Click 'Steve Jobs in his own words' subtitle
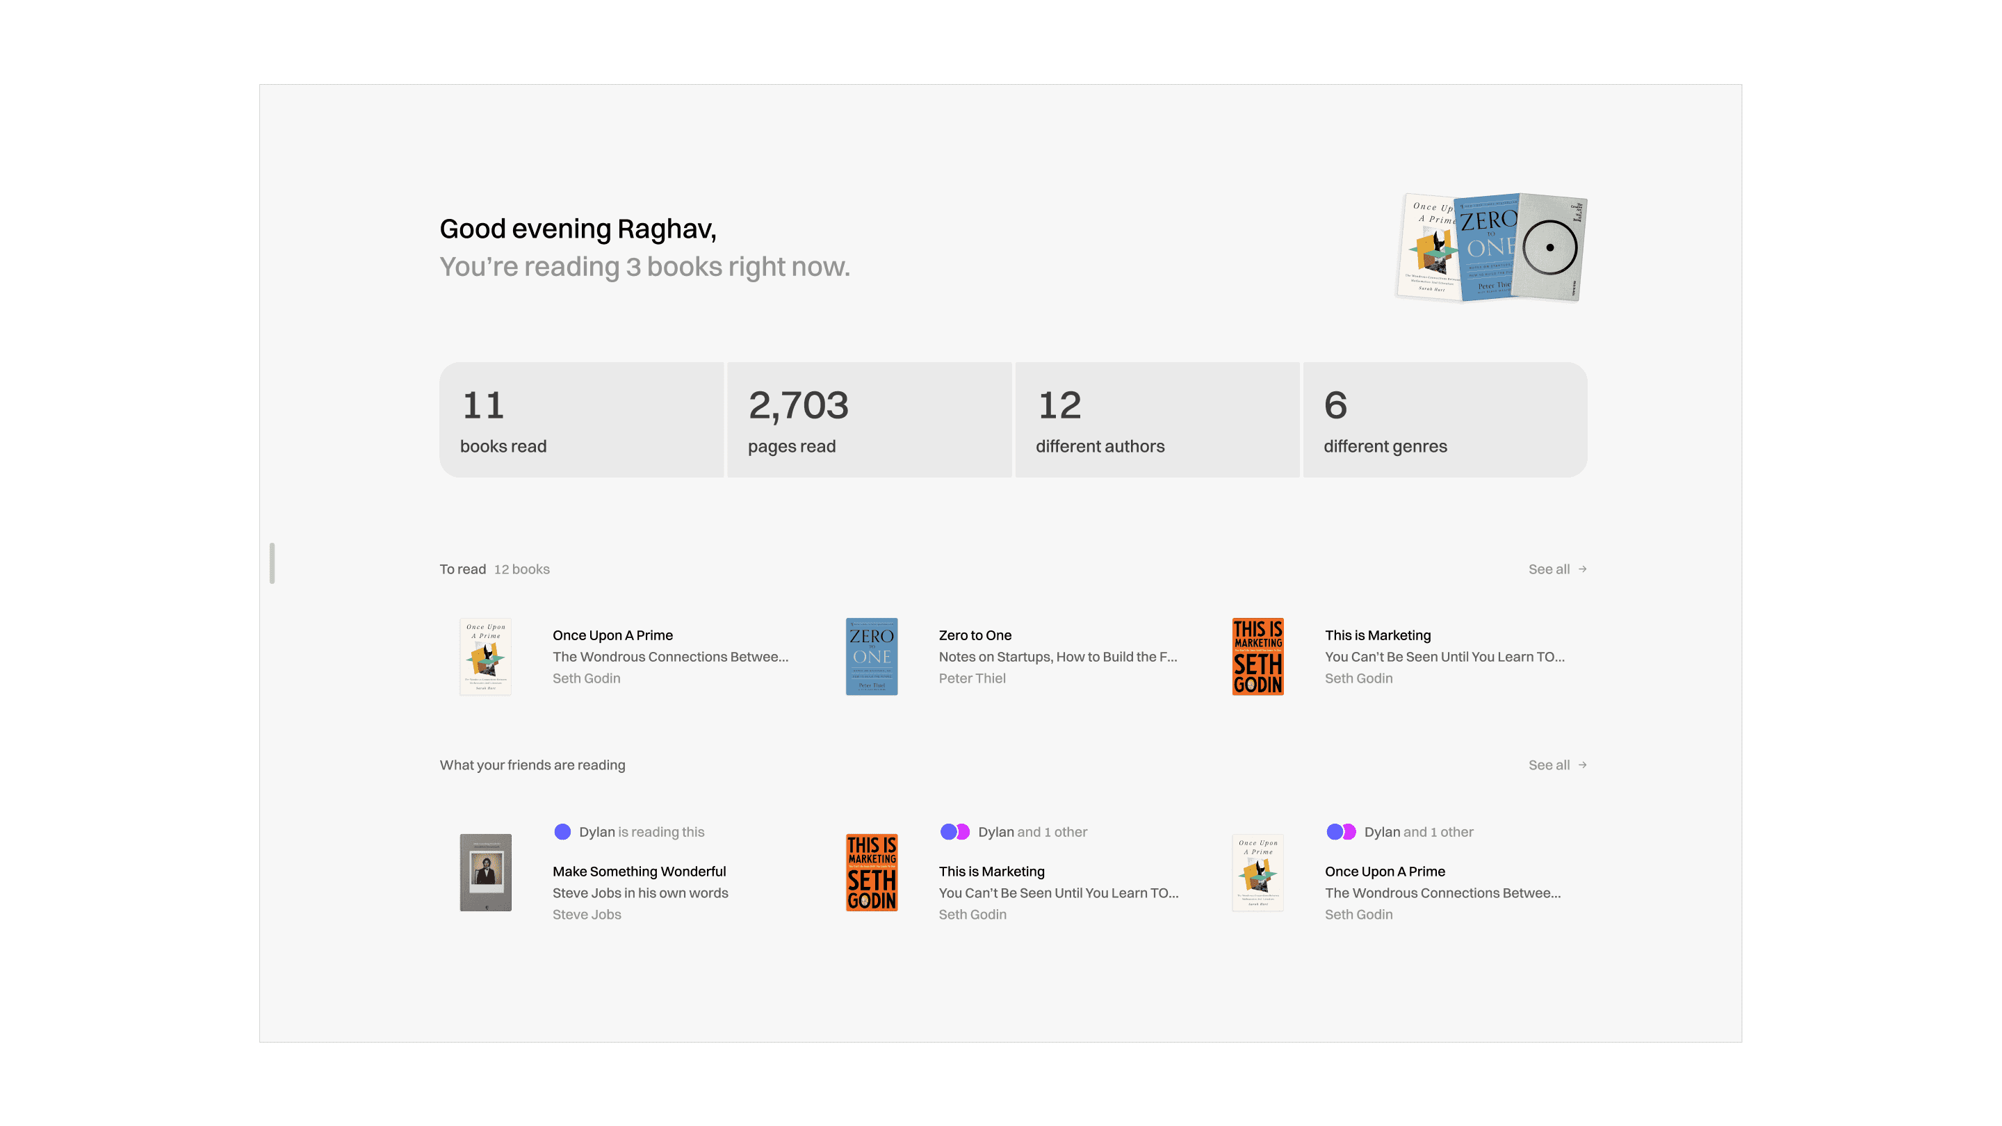 640,893
